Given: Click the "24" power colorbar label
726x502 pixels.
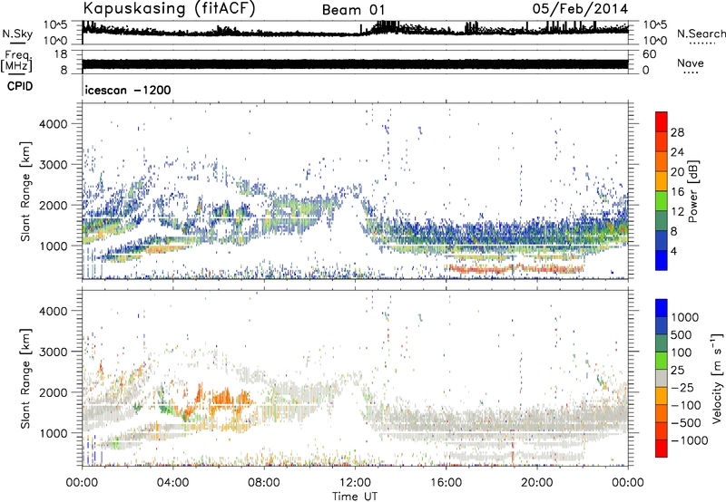Looking at the screenshot, I should coord(677,152).
